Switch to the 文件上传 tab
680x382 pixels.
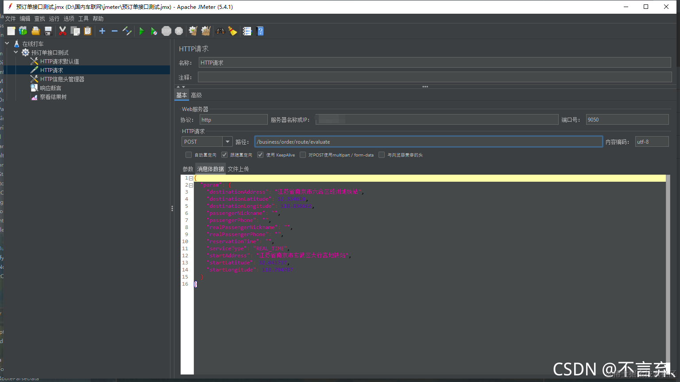coord(238,169)
